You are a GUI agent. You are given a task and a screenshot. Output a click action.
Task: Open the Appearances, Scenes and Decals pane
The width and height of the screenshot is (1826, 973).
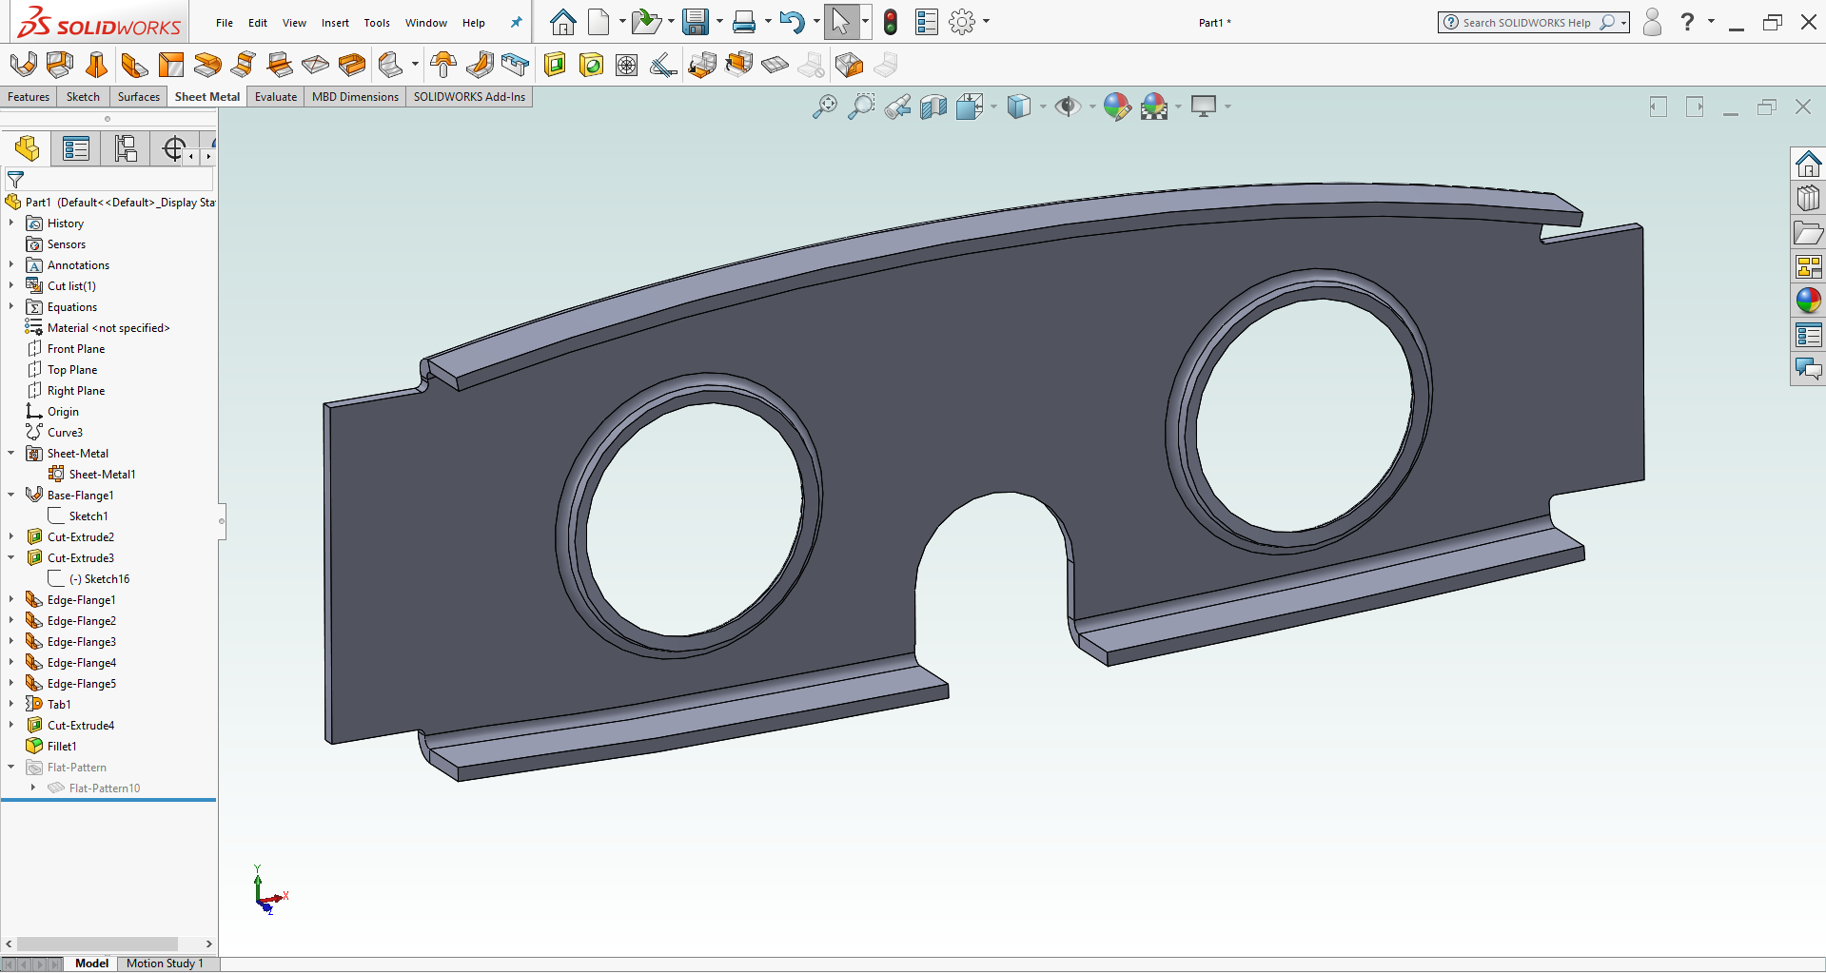pyautogui.click(x=1808, y=302)
